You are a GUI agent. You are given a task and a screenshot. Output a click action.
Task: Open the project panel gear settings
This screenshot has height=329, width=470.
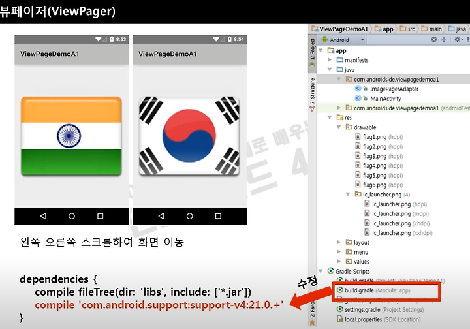(x=458, y=39)
